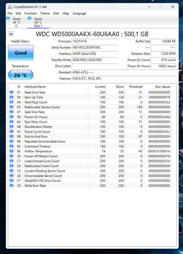Click the Interface field UASP (Serial ATA)
Screen dimensions: 183x254
point(95,54)
